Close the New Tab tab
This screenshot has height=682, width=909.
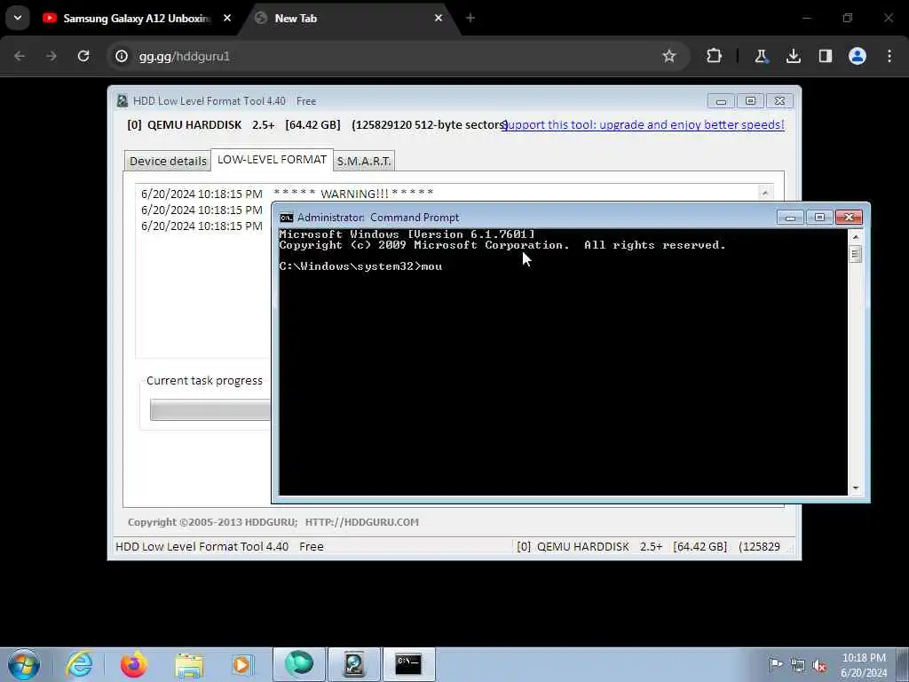point(439,19)
